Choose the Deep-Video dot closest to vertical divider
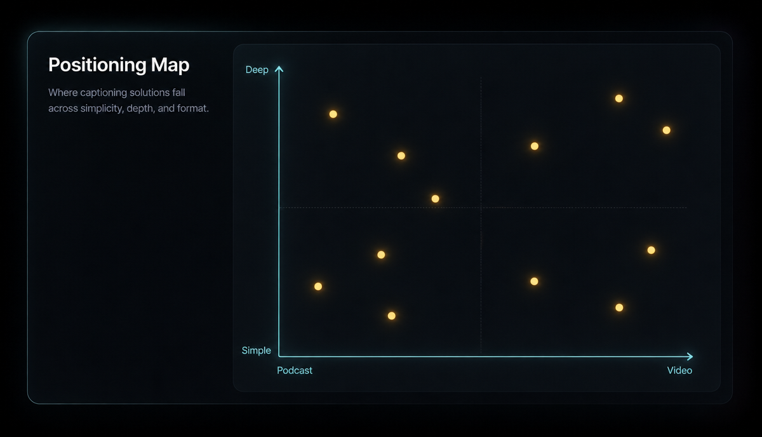The height and width of the screenshot is (437, 762). pyautogui.click(x=535, y=146)
